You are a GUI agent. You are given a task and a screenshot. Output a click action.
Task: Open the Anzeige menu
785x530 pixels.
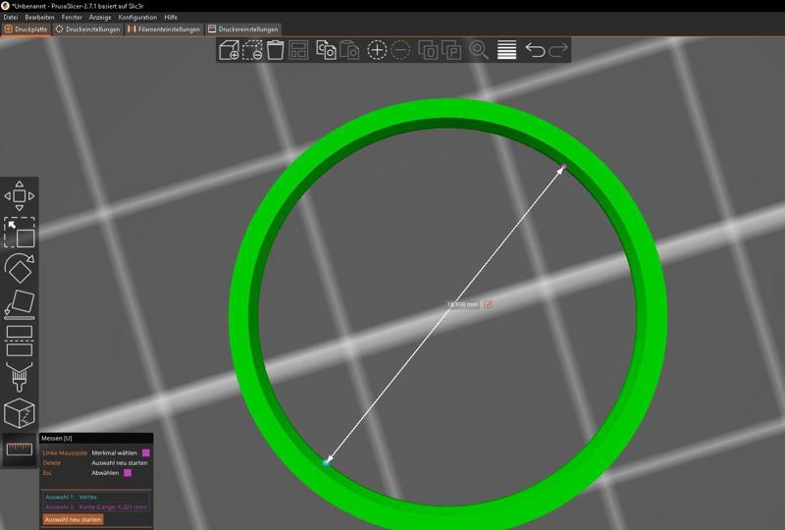click(100, 17)
